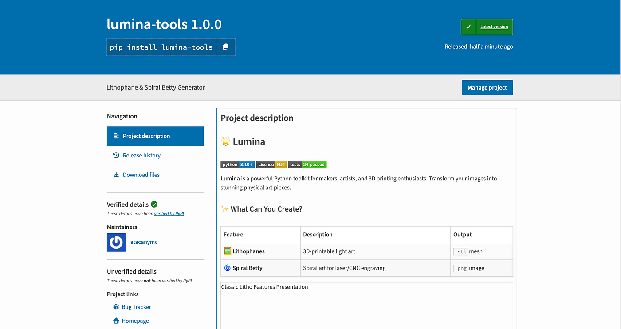This screenshot has width=621, height=329.
Task: Click the Project links heading
Action: (123, 294)
